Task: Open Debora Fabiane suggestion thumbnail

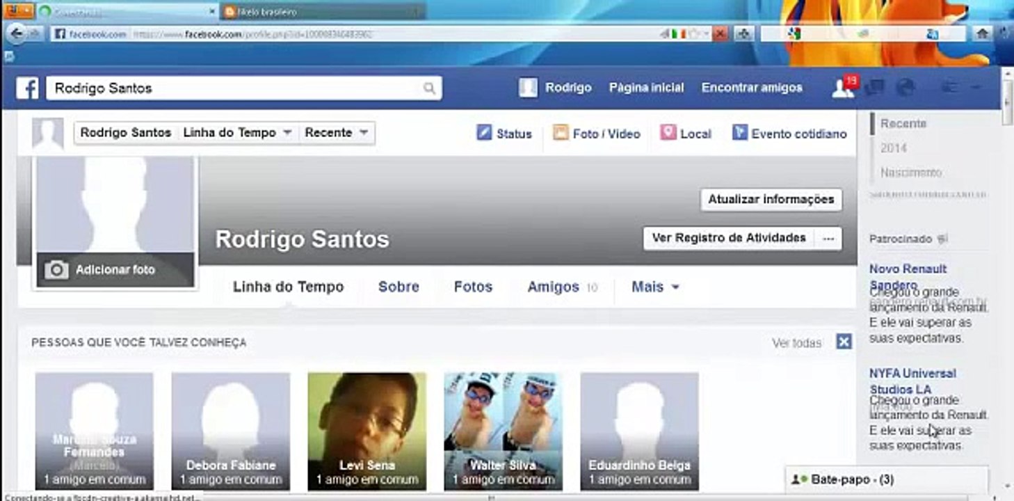Action: (x=231, y=431)
